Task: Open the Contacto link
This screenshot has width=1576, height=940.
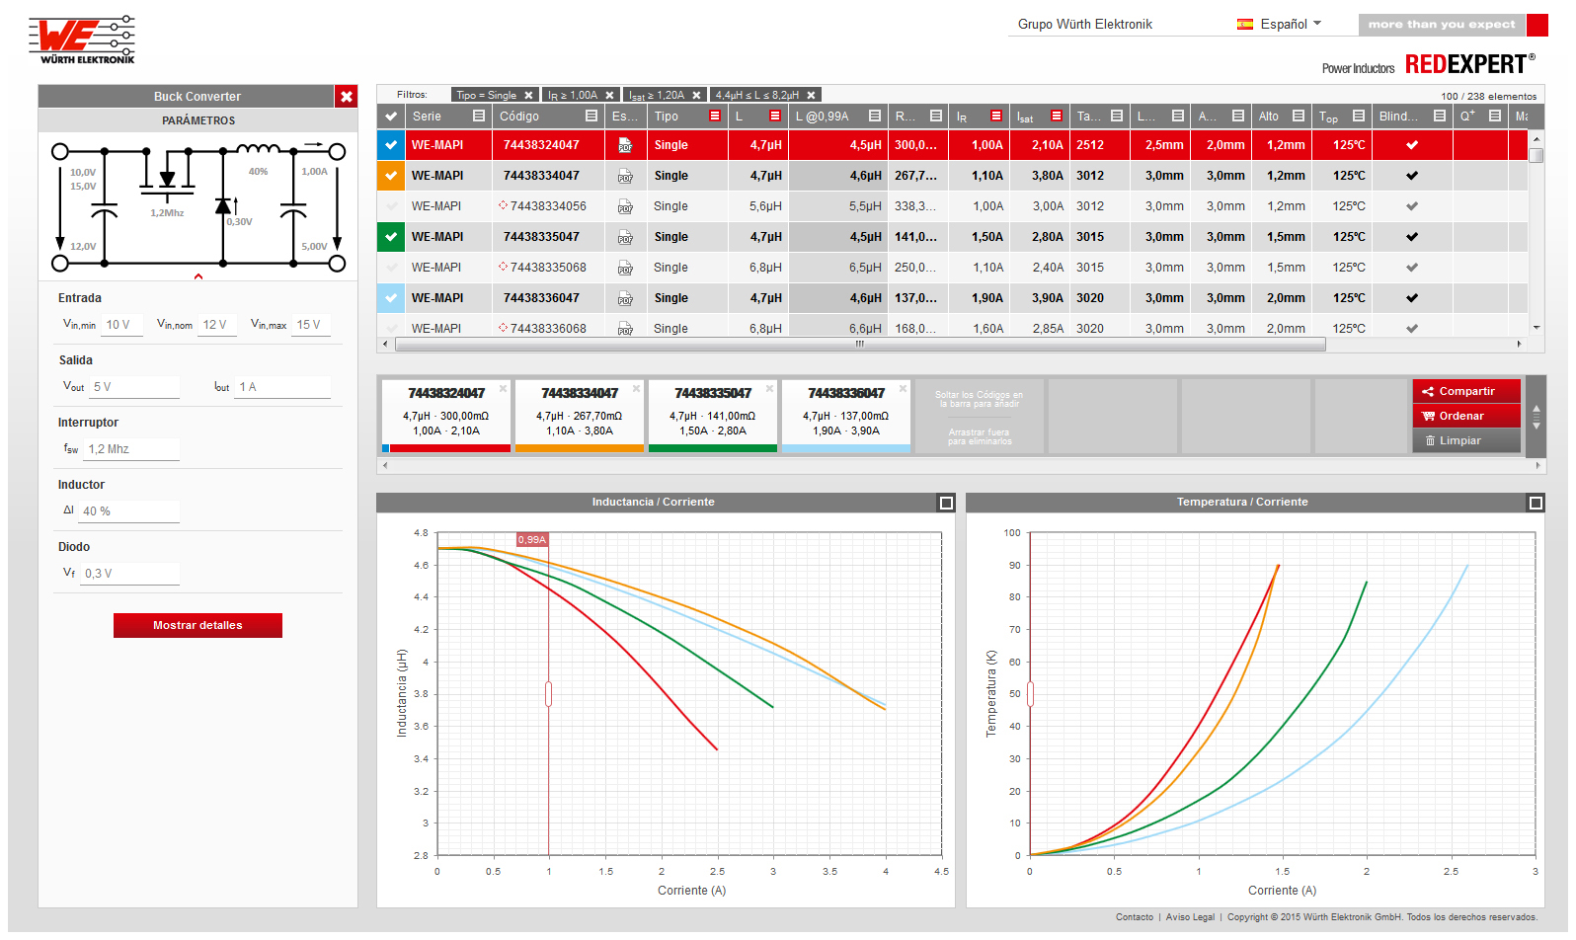Action: coord(1135,917)
